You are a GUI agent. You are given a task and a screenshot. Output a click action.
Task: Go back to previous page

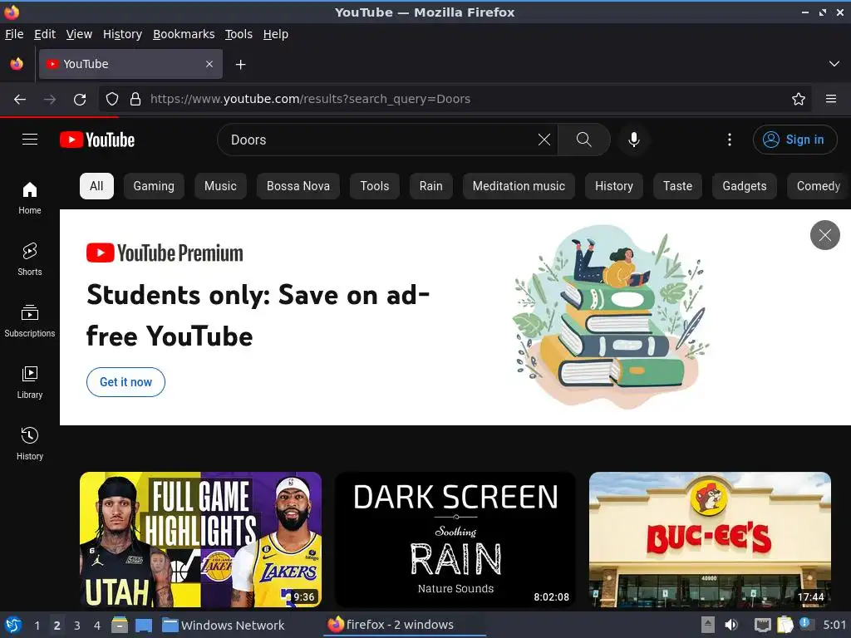(20, 100)
